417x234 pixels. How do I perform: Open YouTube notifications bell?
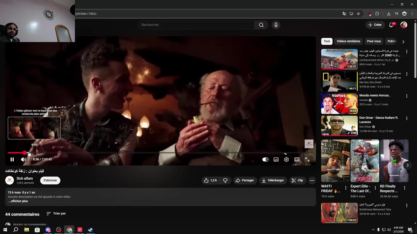[392, 25]
